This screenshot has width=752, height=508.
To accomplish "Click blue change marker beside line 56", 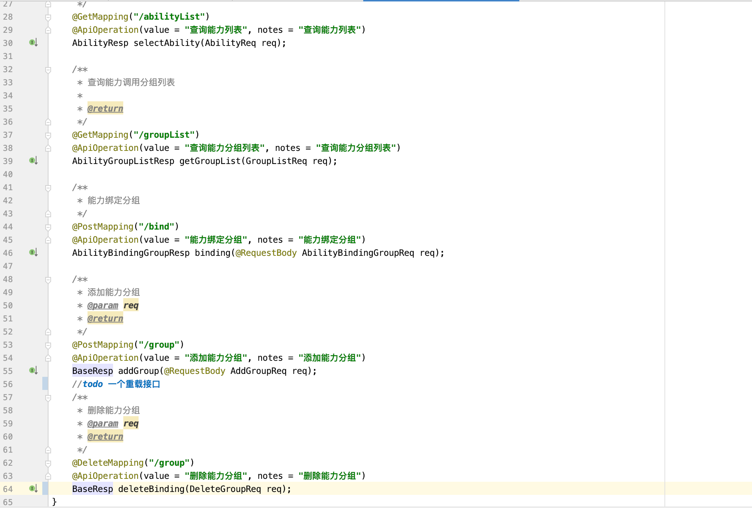I will pos(45,384).
